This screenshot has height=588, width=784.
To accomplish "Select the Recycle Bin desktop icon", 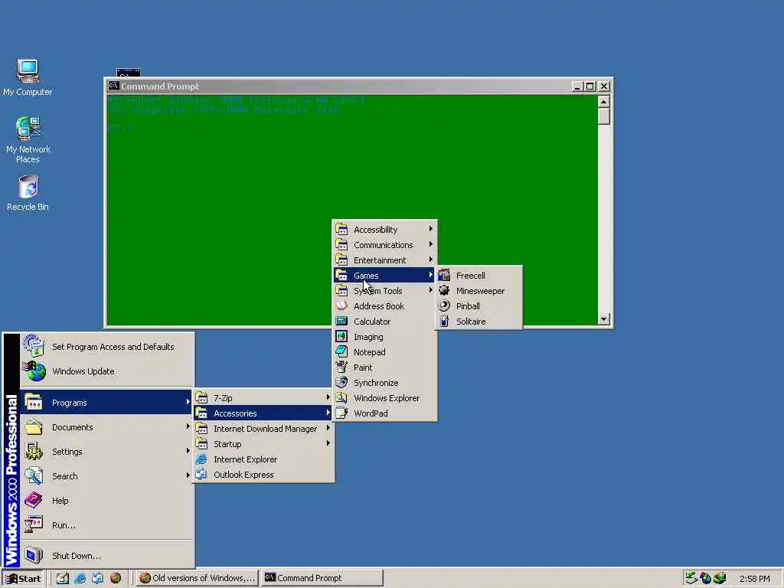I will pos(28,194).
